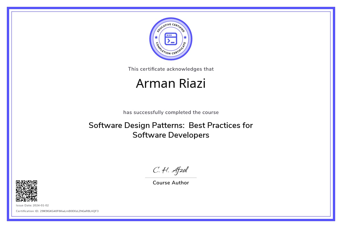Click "has successfully completed the course" line

(171, 112)
